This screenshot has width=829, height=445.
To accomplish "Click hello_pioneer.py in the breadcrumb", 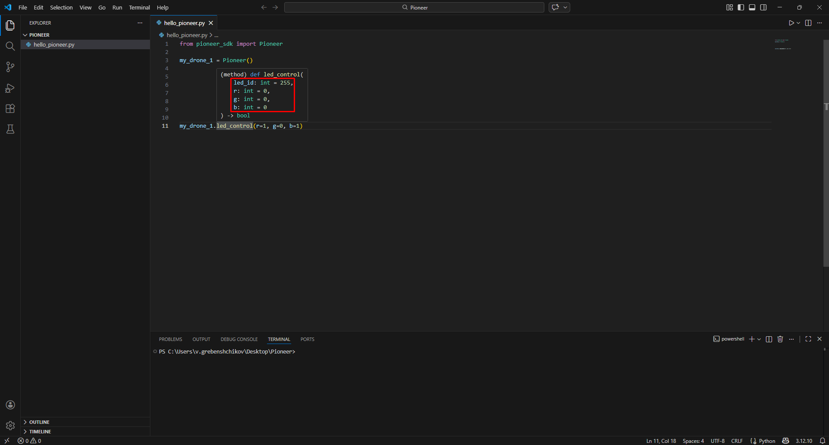I will 187,35.
